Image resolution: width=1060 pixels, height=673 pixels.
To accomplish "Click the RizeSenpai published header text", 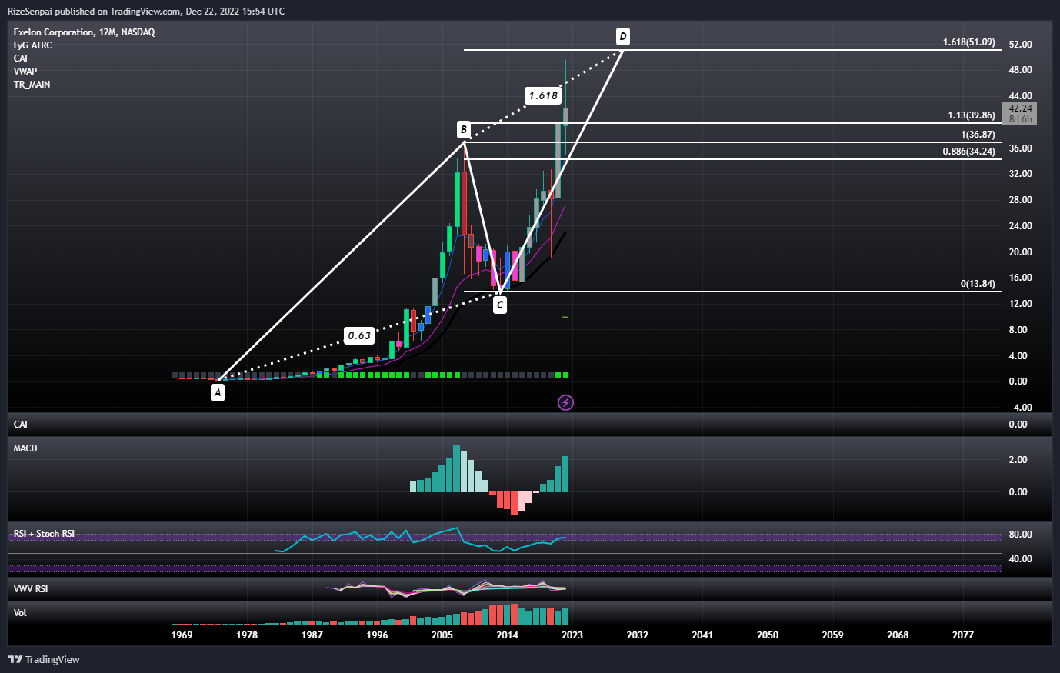I will (146, 12).
